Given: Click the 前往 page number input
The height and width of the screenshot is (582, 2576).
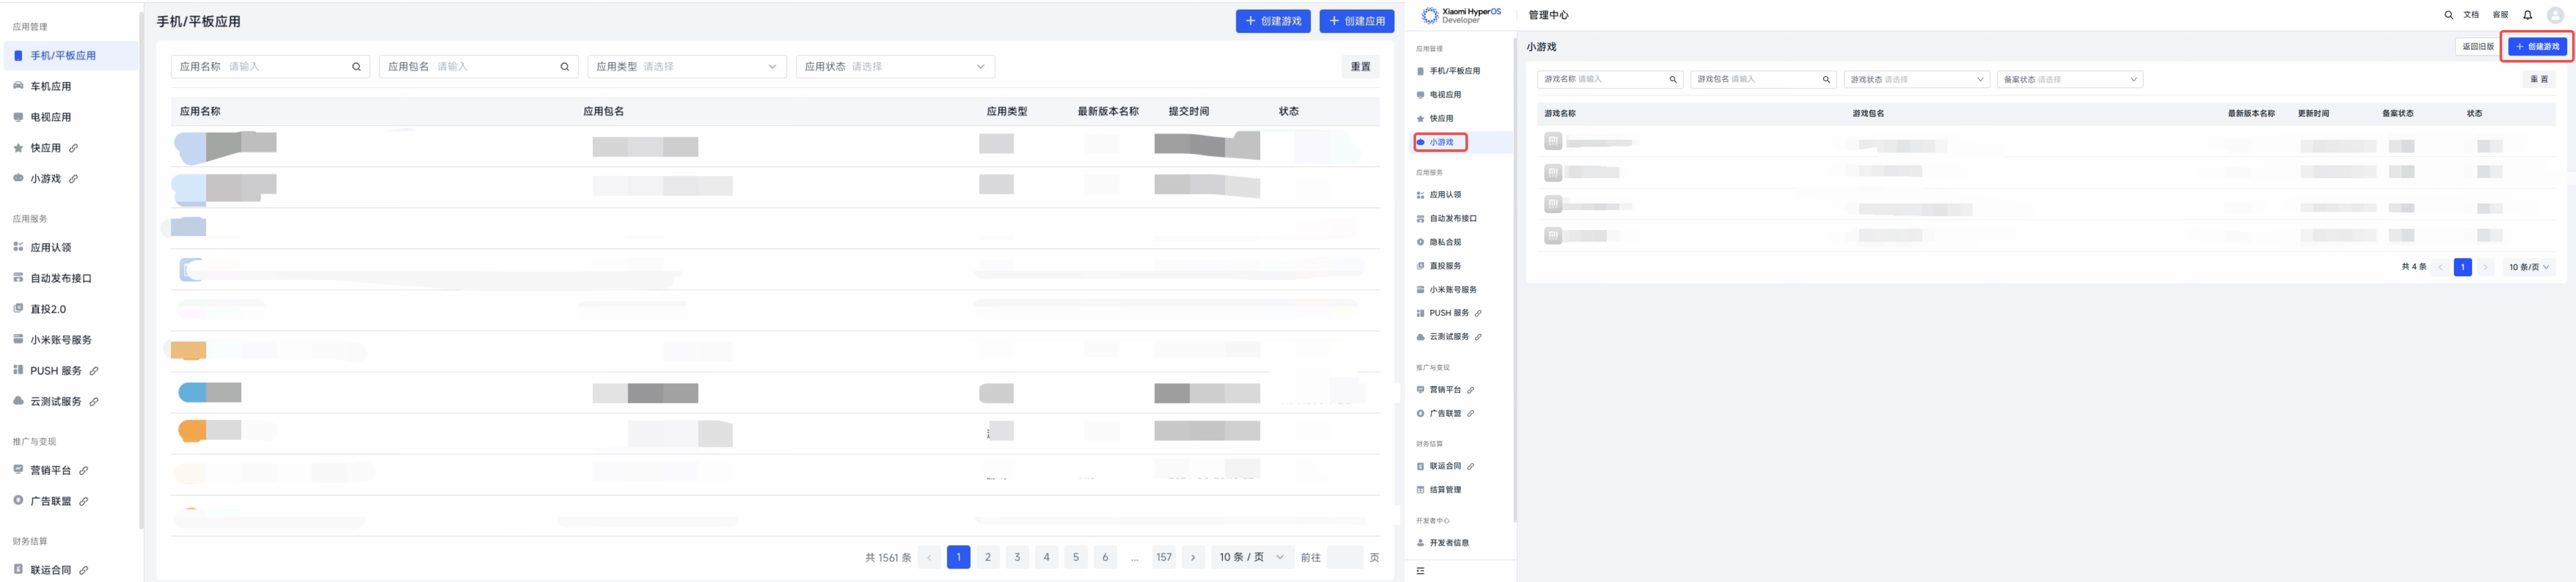Looking at the screenshot, I should click(1345, 558).
